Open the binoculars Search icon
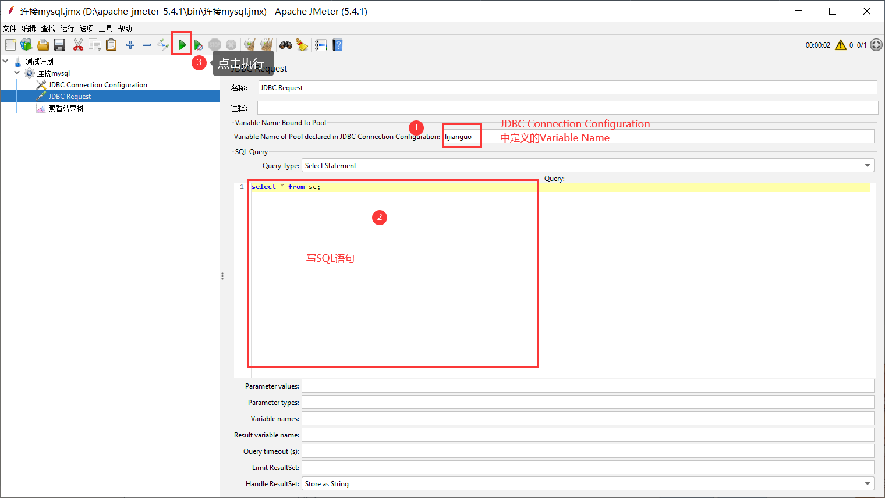The image size is (885, 498). pos(285,45)
